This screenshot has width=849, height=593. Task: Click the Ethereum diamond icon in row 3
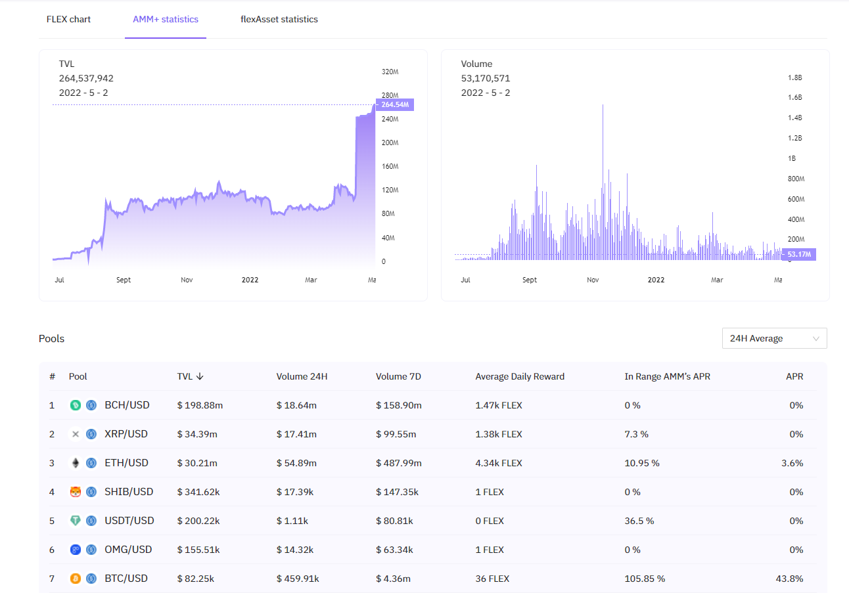tap(76, 463)
